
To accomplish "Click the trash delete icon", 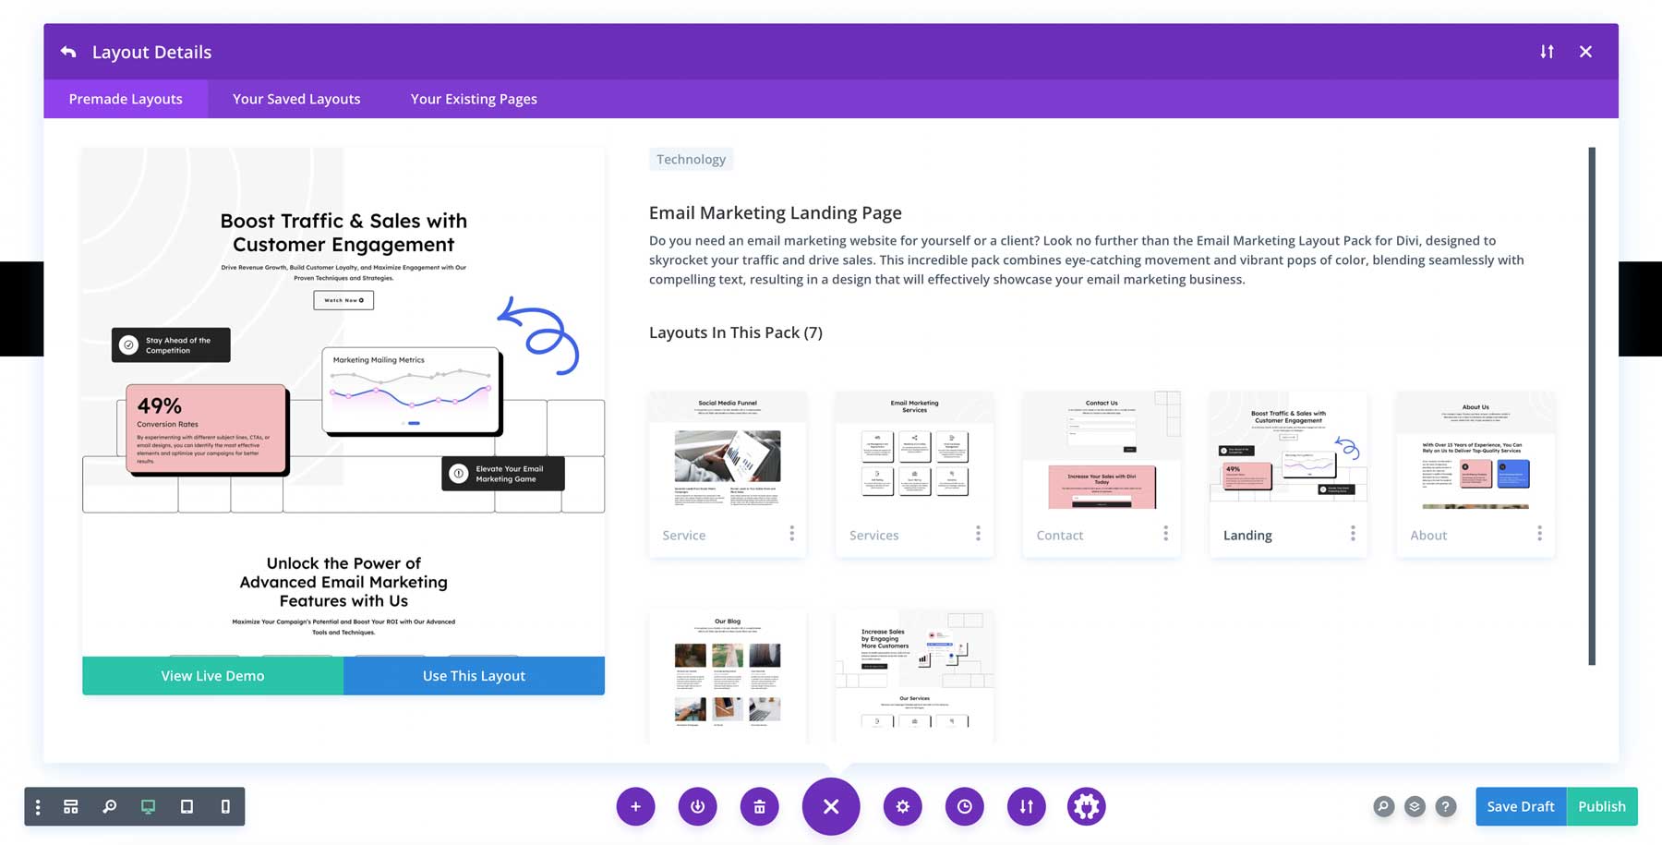I will [x=759, y=806].
